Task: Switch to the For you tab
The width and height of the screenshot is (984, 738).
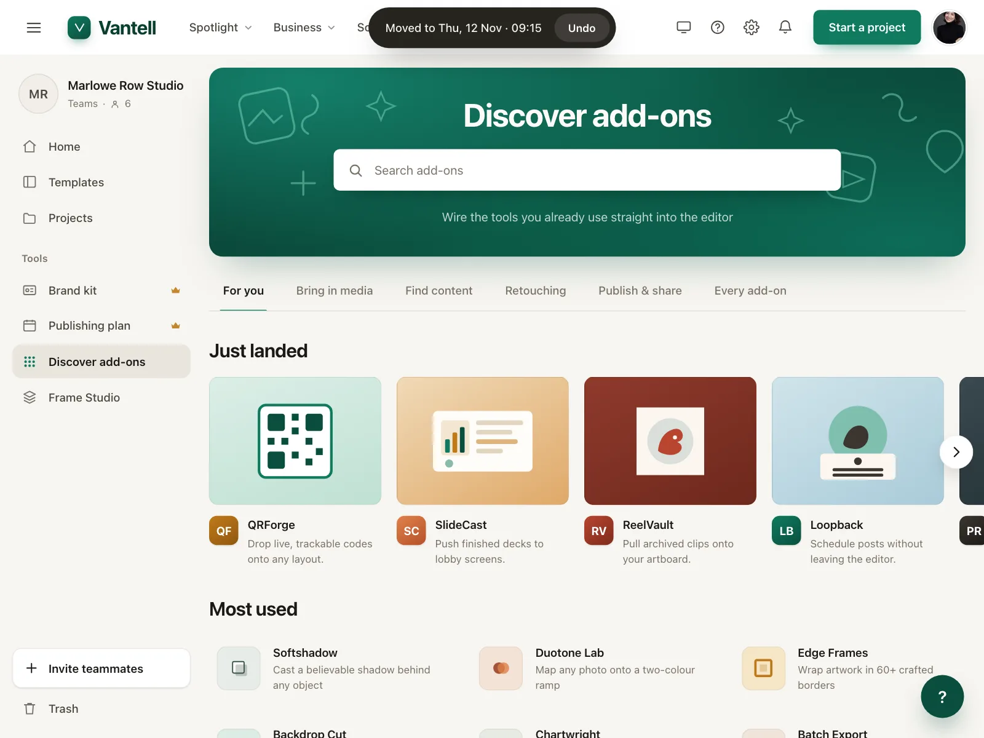Action: (244, 291)
